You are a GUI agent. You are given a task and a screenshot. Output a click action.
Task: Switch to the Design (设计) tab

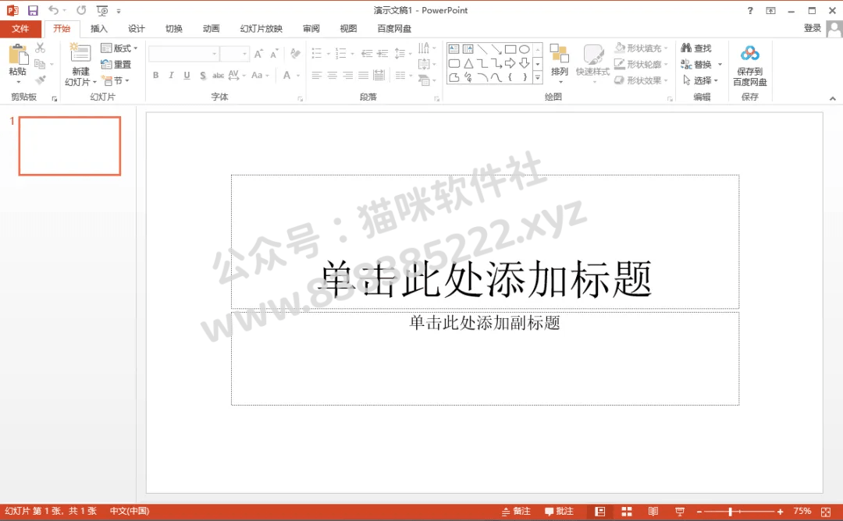[x=136, y=28]
